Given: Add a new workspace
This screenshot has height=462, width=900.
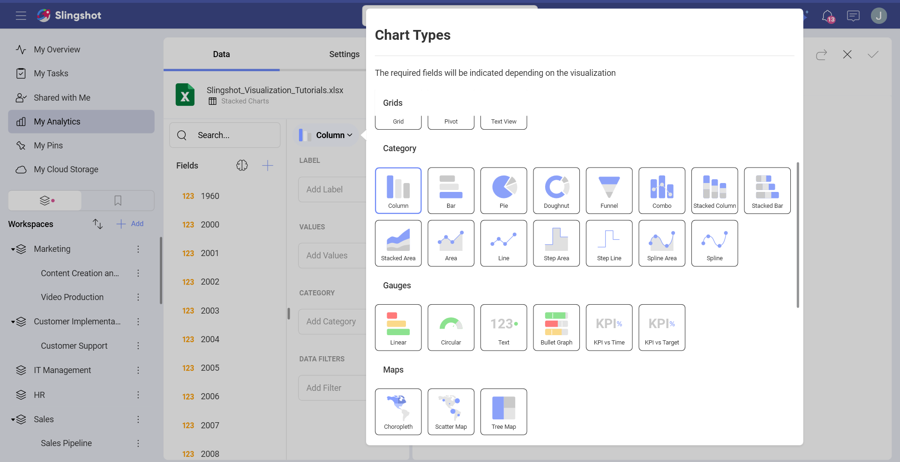Looking at the screenshot, I should point(130,224).
